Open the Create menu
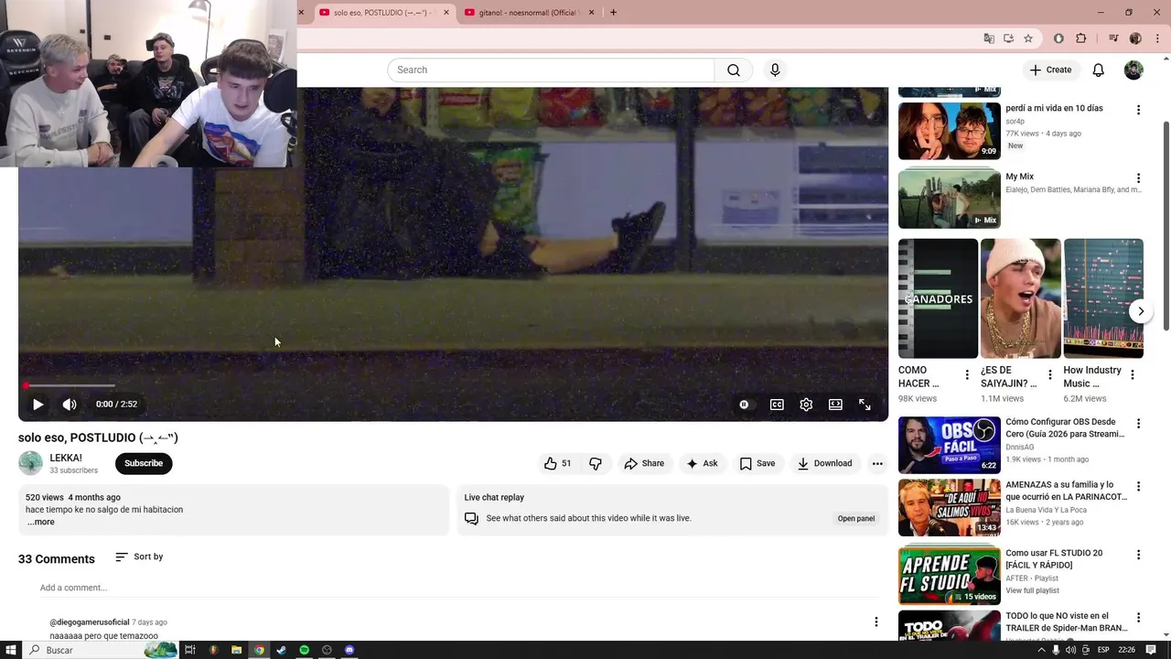Viewport: 1171px width, 659px height. (1050, 70)
